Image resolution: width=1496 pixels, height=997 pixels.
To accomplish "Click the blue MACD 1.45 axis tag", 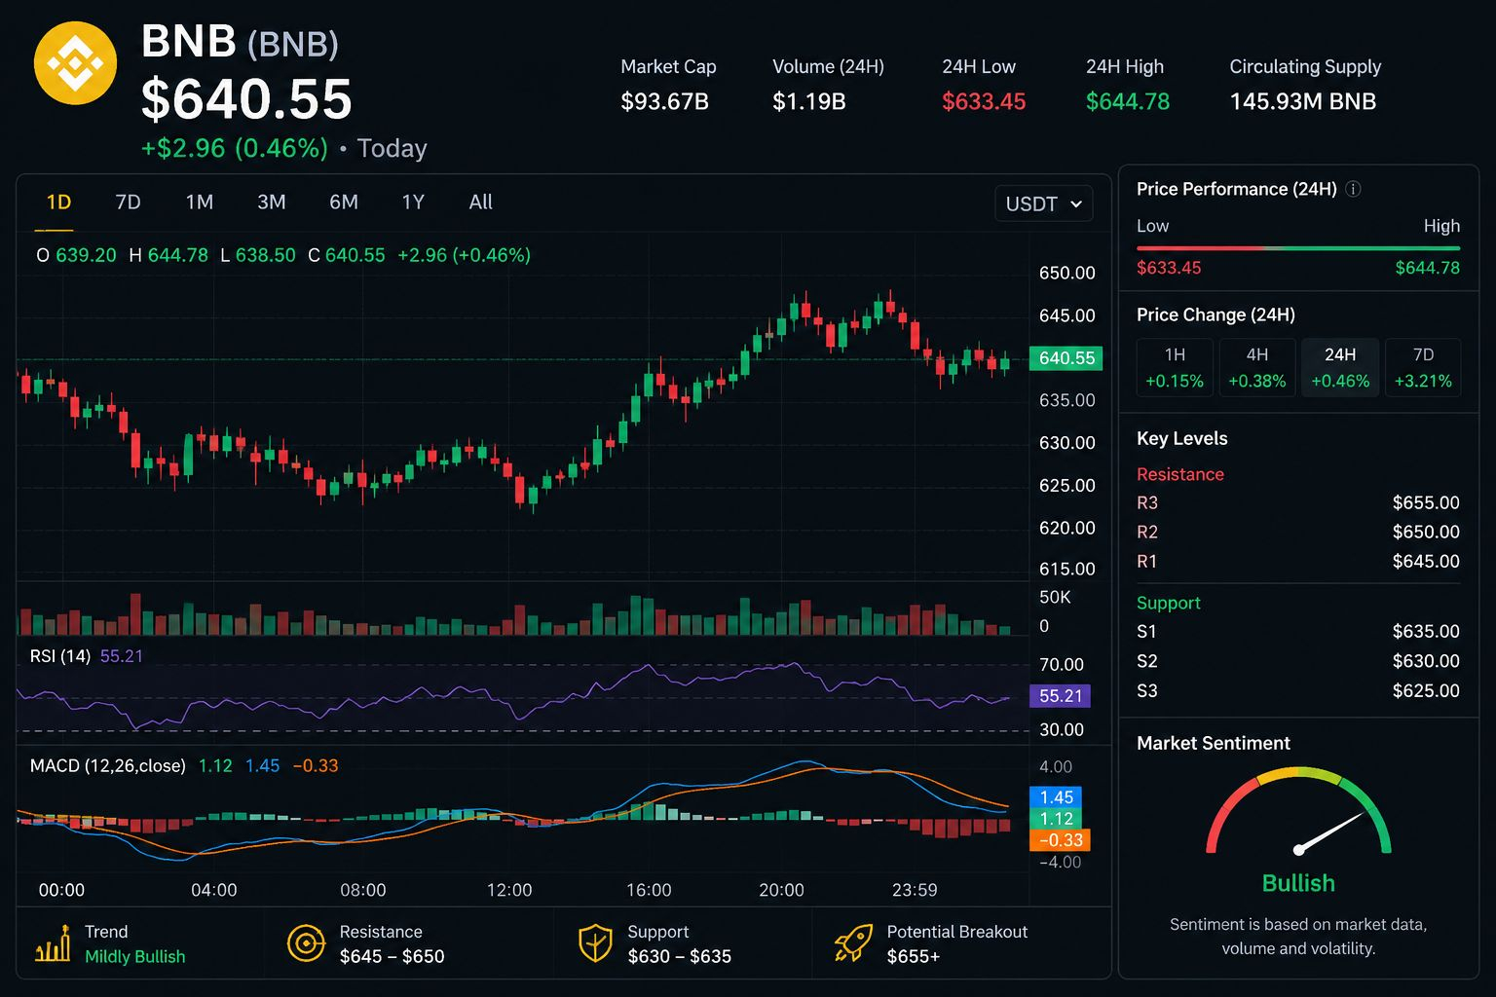I will pos(1056,797).
